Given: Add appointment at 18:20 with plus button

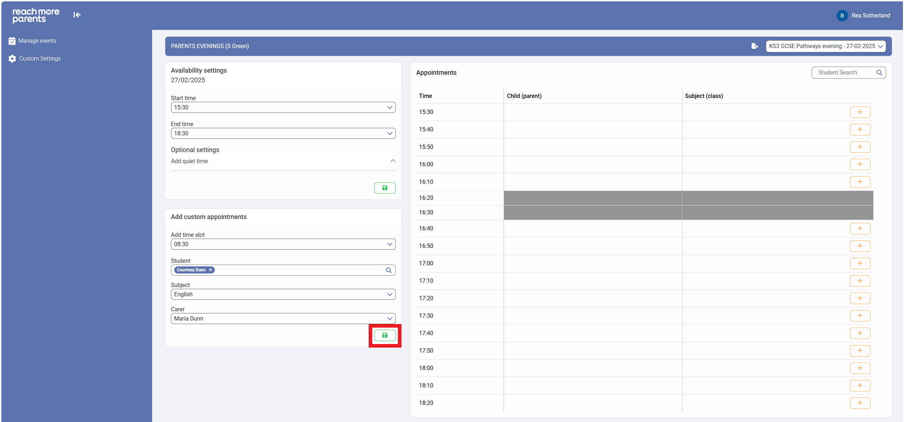Looking at the screenshot, I should [859, 403].
